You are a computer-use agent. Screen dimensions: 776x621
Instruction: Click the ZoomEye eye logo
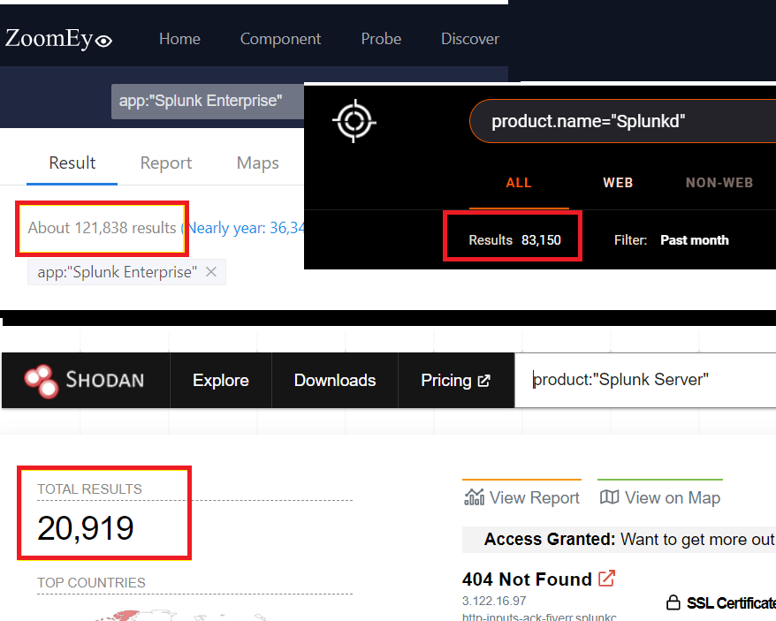point(103,41)
